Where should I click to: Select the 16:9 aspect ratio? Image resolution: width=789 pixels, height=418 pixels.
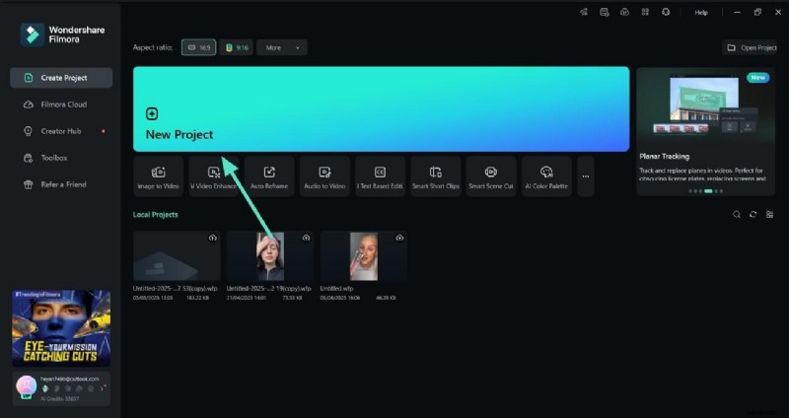198,47
